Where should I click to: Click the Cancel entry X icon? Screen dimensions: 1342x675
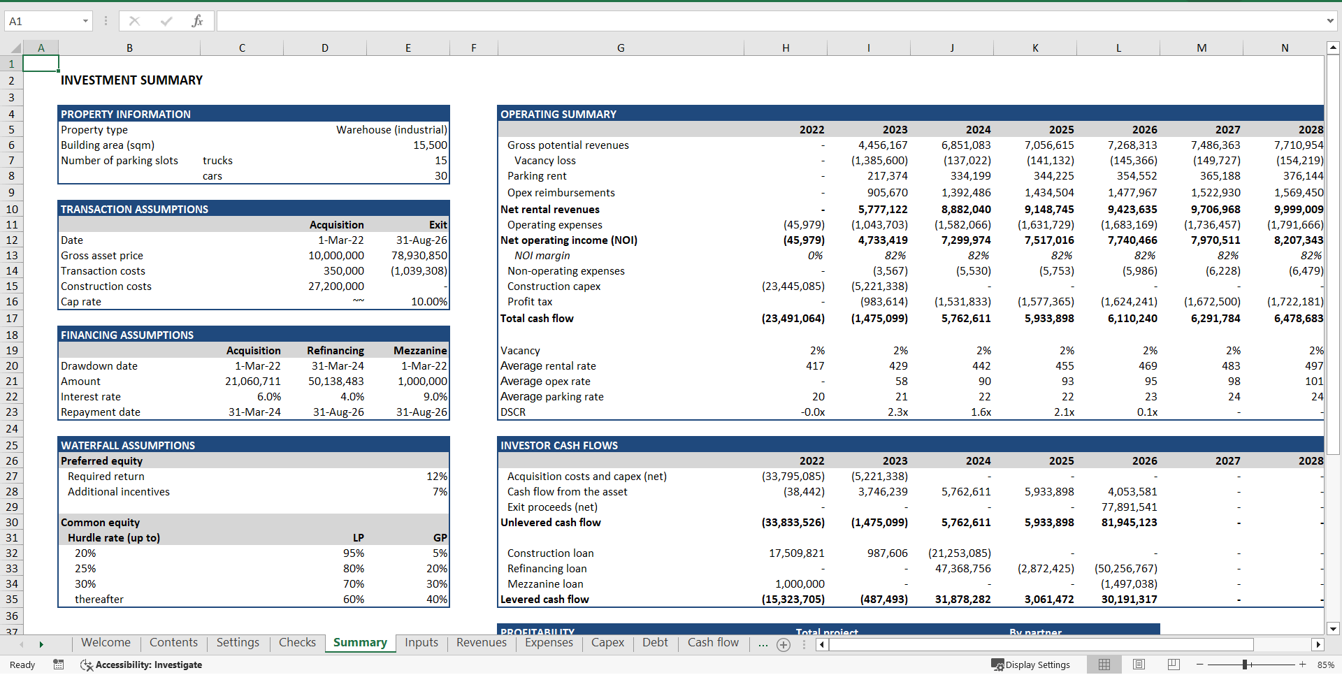[134, 21]
